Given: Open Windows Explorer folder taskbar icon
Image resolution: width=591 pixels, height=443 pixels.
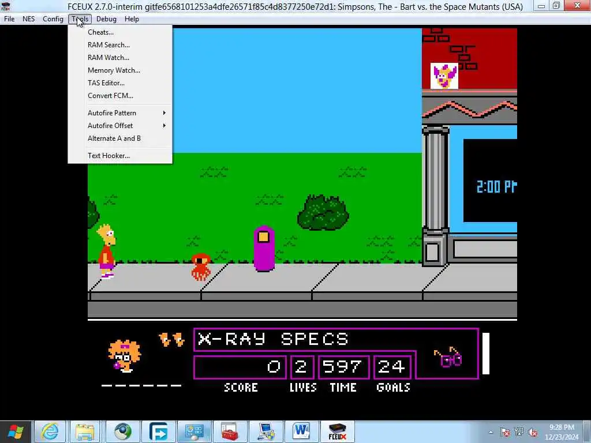Looking at the screenshot, I should 85,432.
